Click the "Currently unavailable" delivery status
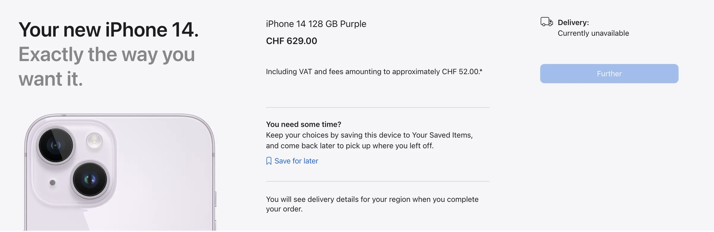Image resolution: width=714 pixels, height=232 pixels. [x=593, y=33]
